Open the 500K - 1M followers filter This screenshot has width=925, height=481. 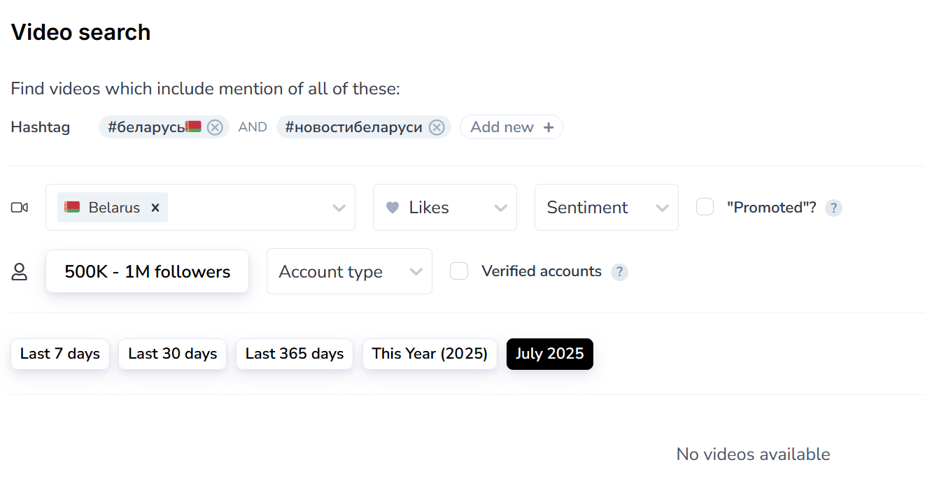tap(147, 272)
